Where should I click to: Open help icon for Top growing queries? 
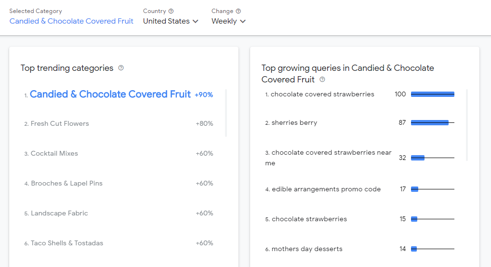pos(322,80)
